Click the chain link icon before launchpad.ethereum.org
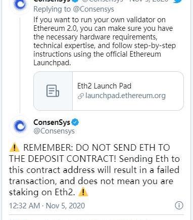193x220 pixels. point(81,96)
